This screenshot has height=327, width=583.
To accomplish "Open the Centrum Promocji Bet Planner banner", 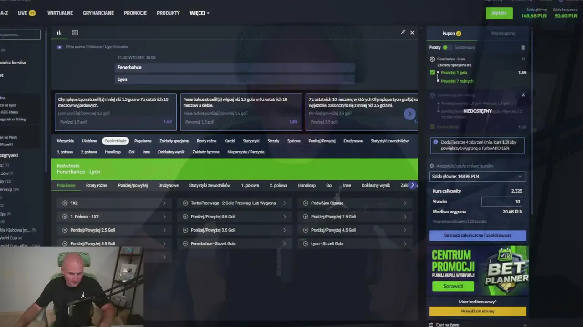I will pyautogui.click(x=478, y=271).
